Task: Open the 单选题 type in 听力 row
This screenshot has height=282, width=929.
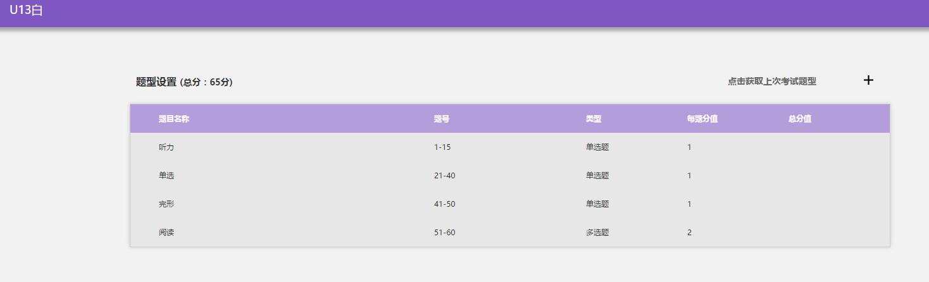Action: point(597,147)
